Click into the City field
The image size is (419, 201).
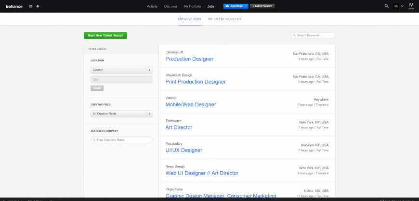pos(121,79)
